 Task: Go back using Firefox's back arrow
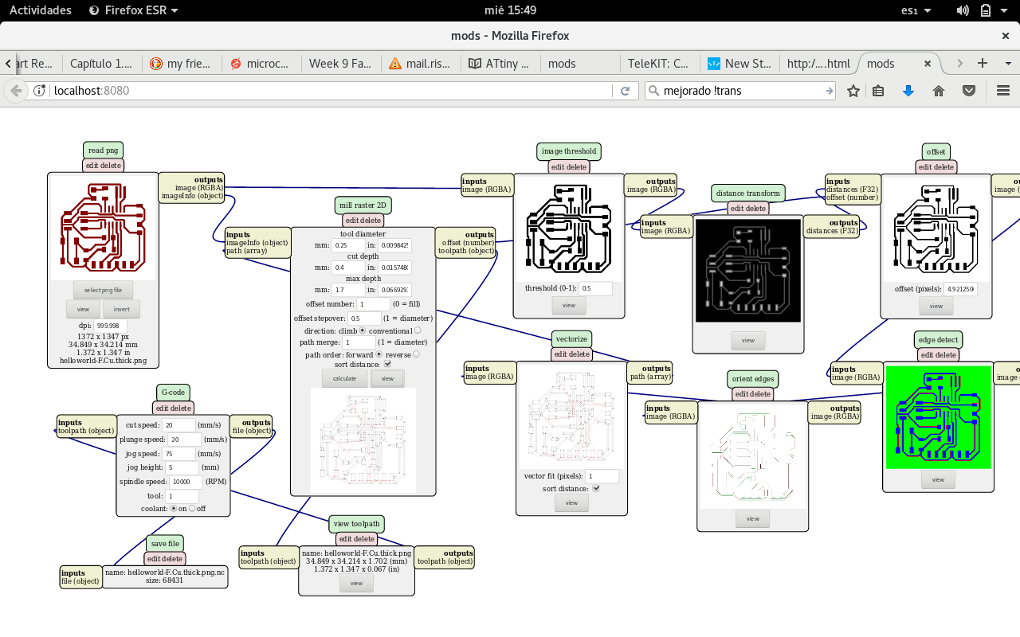coord(15,91)
